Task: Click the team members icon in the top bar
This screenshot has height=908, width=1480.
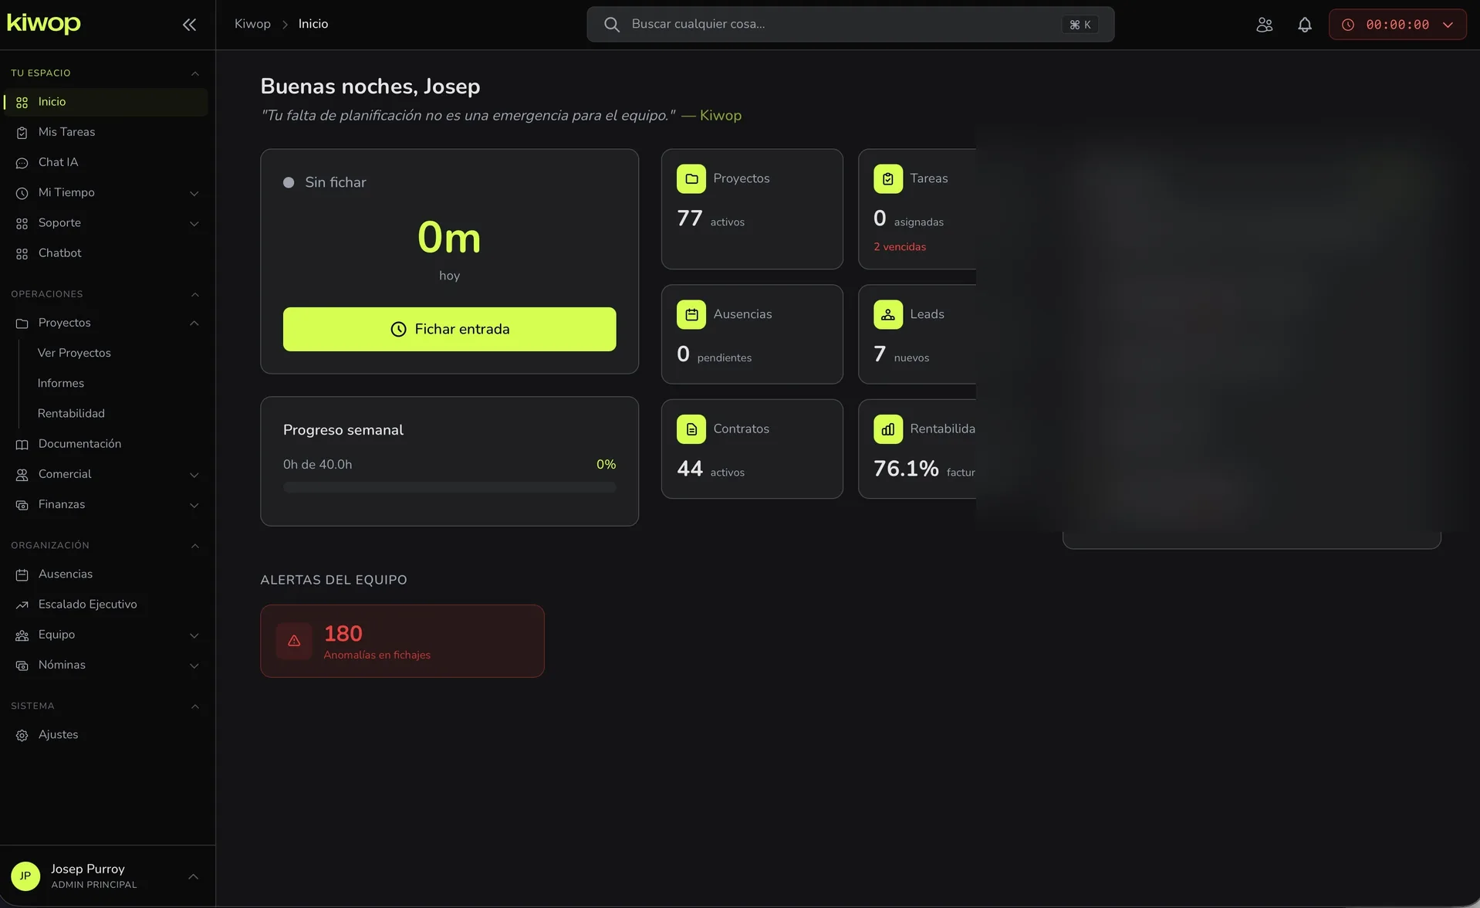Action: point(1264,24)
